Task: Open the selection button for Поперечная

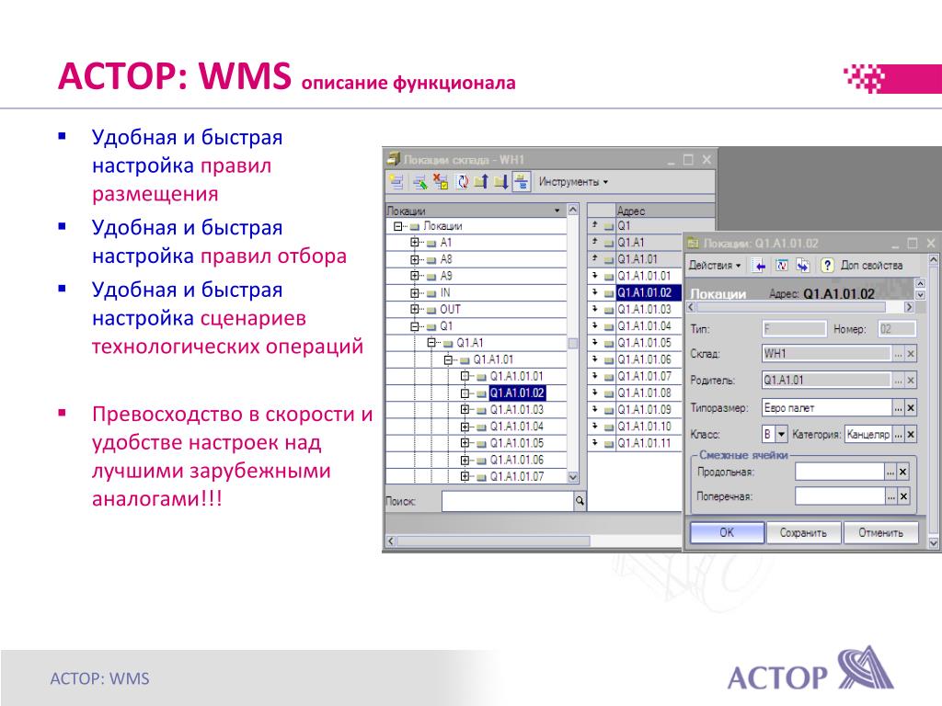Action: pyautogui.click(x=890, y=495)
